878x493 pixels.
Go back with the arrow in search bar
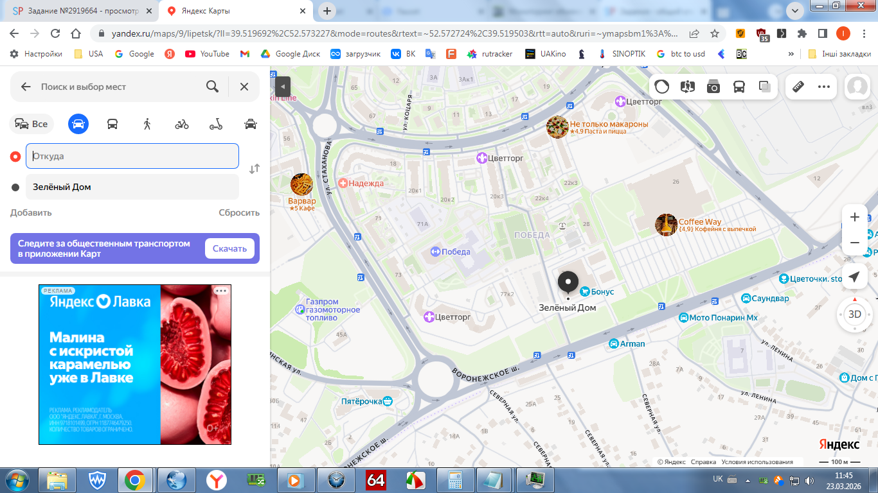[26, 87]
